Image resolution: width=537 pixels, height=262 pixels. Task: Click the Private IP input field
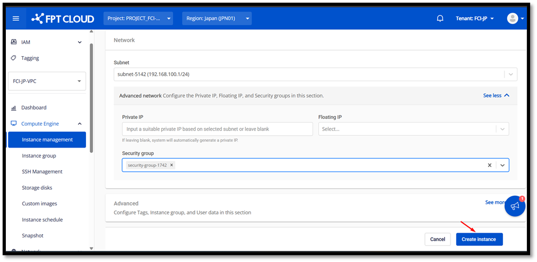217,129
